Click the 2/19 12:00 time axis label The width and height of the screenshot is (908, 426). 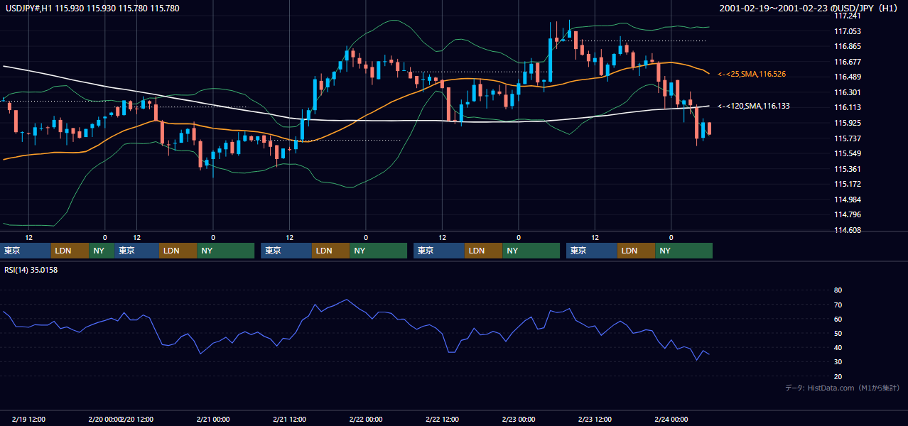[x=29, y=420]
